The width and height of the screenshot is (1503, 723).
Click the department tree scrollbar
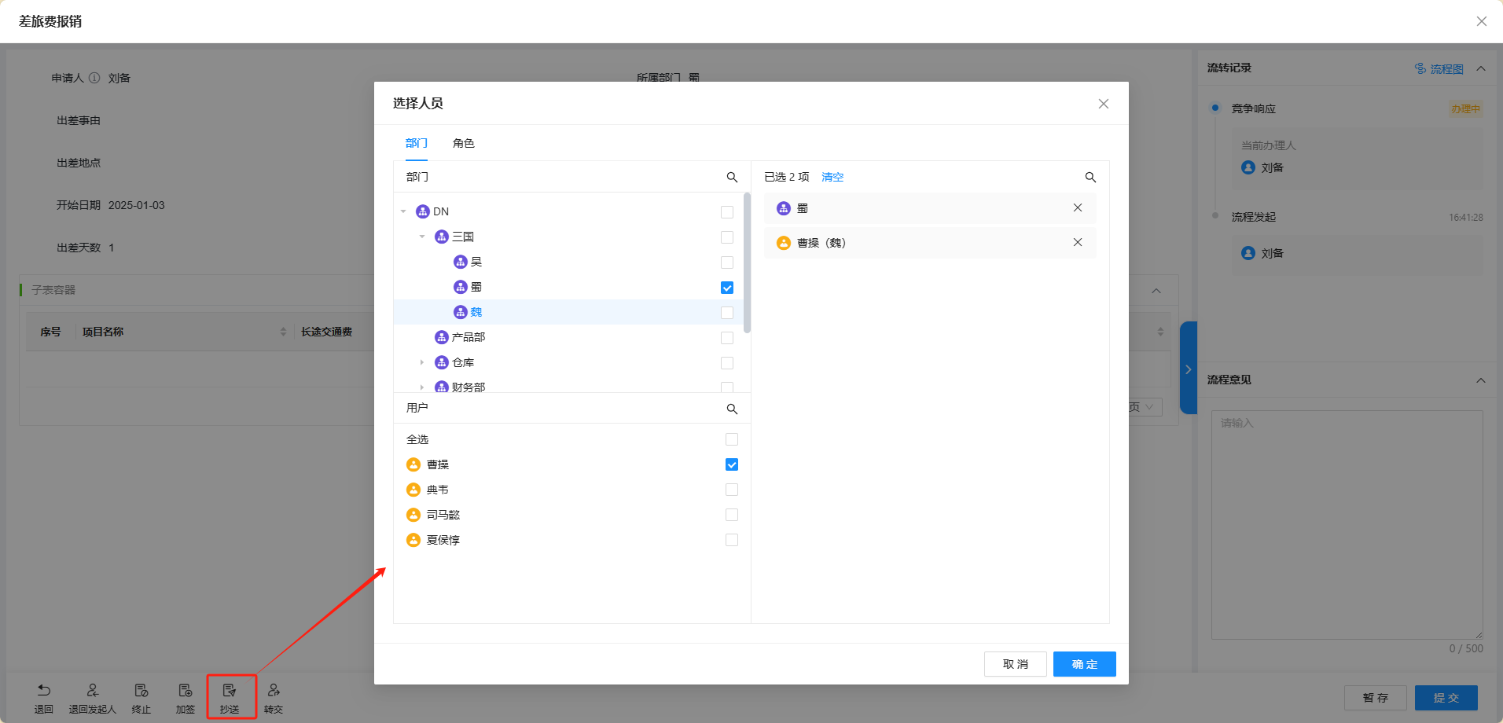(747, 263)
